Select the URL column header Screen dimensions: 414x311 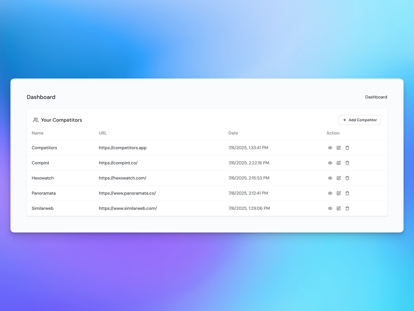[103, 133]
